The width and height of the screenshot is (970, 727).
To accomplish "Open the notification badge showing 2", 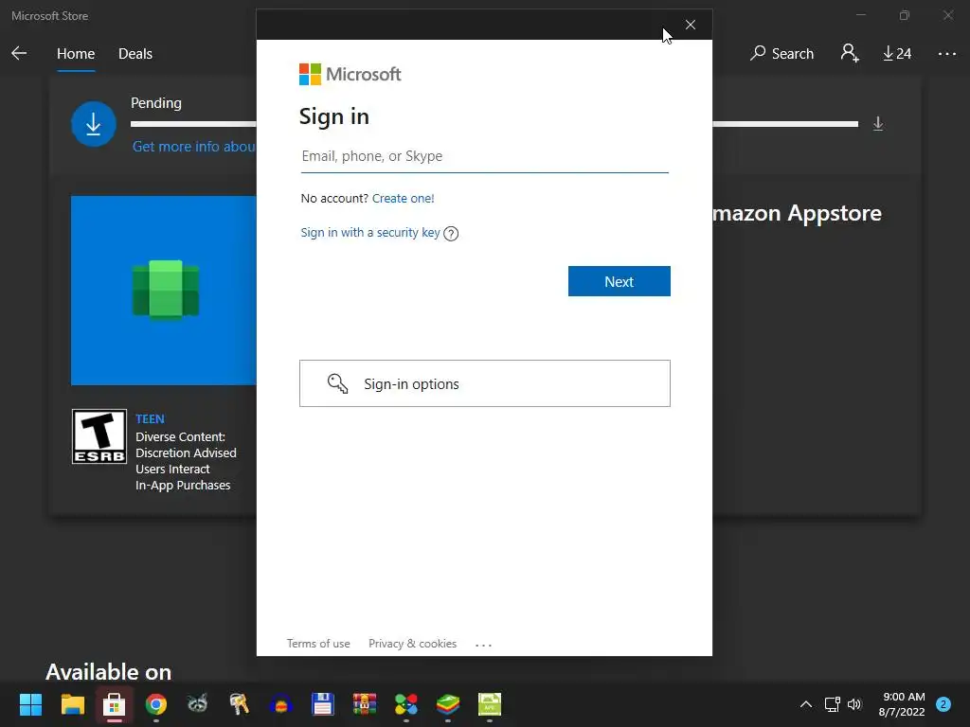I will tap(943, 704).
